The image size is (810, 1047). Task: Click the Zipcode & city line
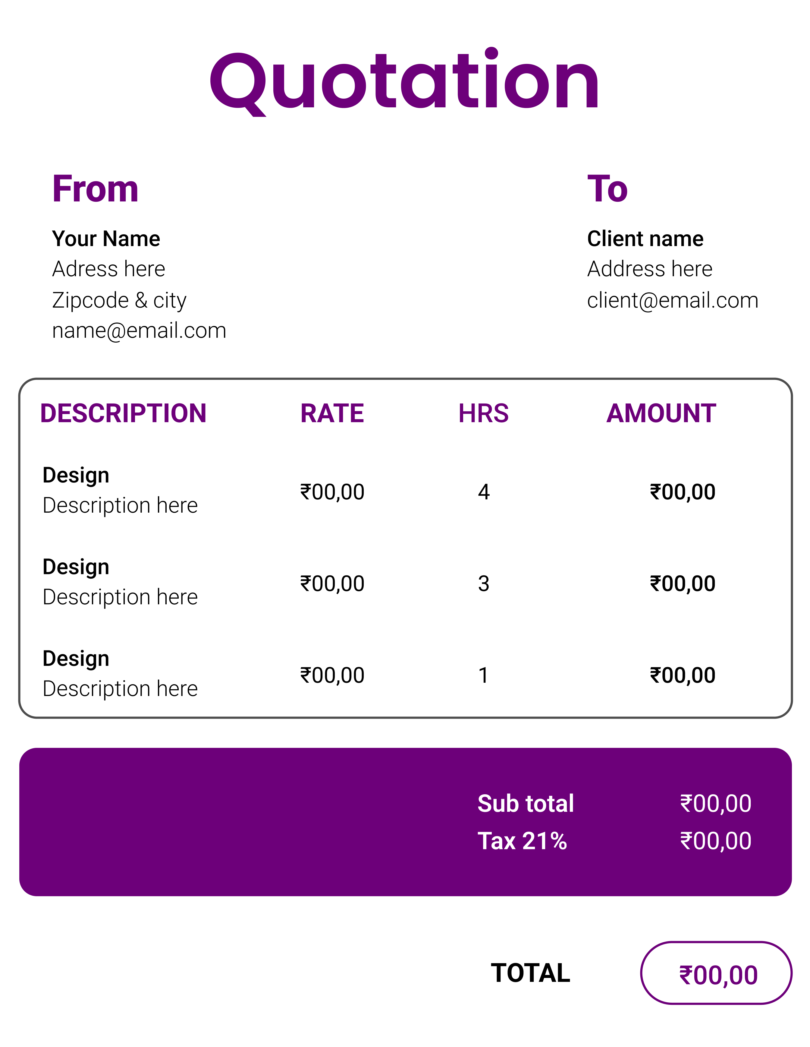[119, 301]
